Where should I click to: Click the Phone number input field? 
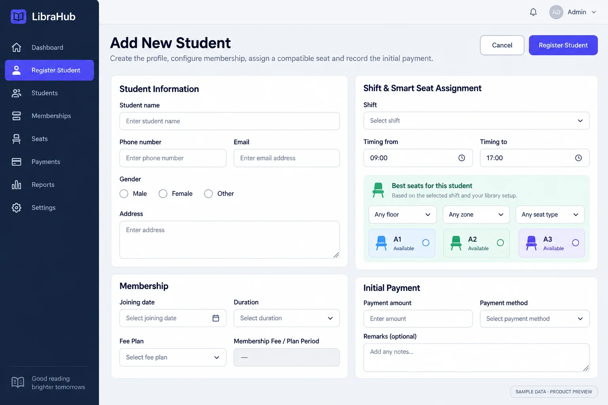[173, 158]
